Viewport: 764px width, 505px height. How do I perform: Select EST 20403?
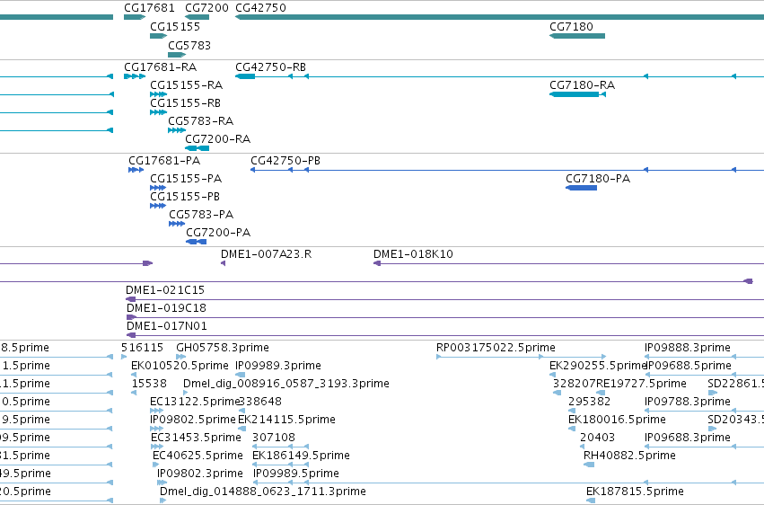(583, 447)
